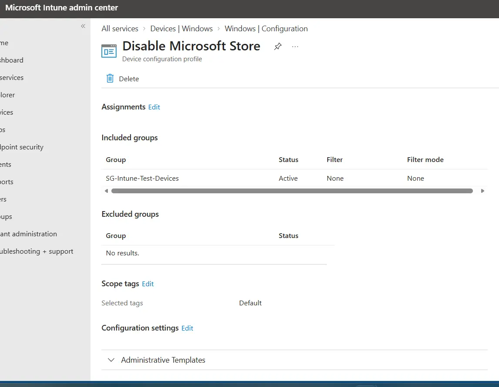The height and width of the screenshot is (387, 499).
Task: Delete this configuration profile
Action: pyautogui.click(x=123, y=79)
